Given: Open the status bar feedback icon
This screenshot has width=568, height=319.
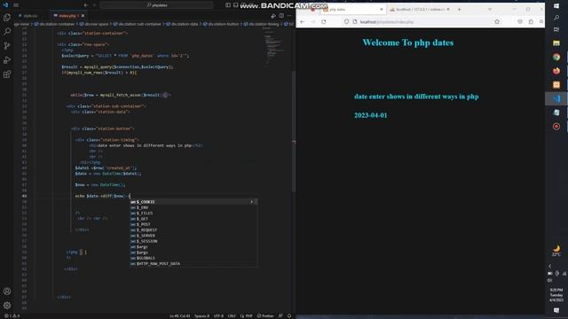Looking at the screenshot, I should (x=280, y=315).
